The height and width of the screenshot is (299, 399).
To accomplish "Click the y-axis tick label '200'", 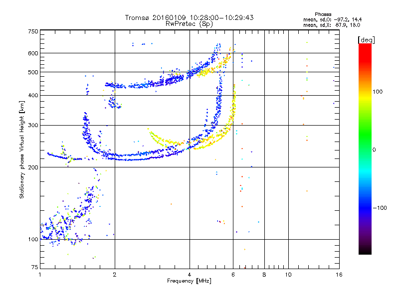I will tap(33, 167).
